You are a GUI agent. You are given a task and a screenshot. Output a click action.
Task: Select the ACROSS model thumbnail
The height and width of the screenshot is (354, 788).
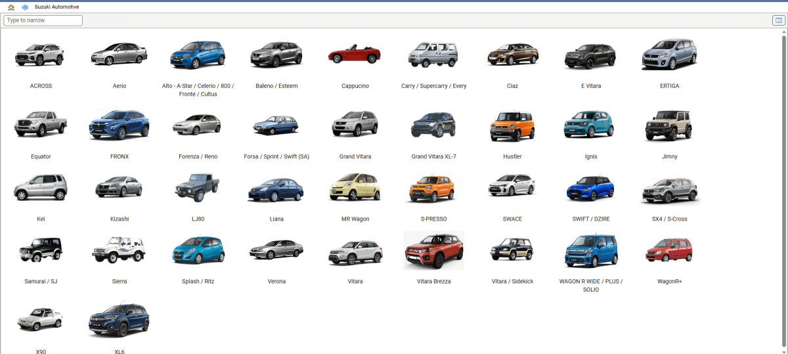[40, 55]
